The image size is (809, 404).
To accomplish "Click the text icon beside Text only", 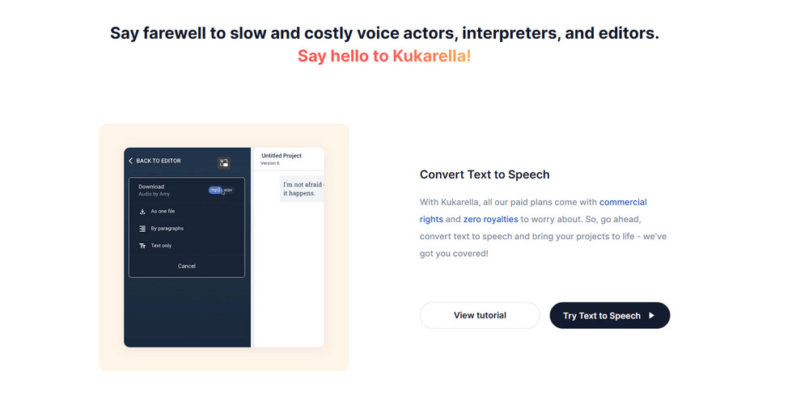I will coord(142,246).
